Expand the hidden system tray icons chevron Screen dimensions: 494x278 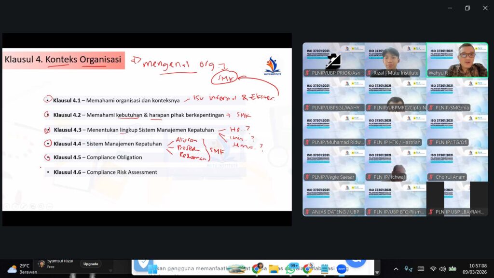tap(396, 269)
